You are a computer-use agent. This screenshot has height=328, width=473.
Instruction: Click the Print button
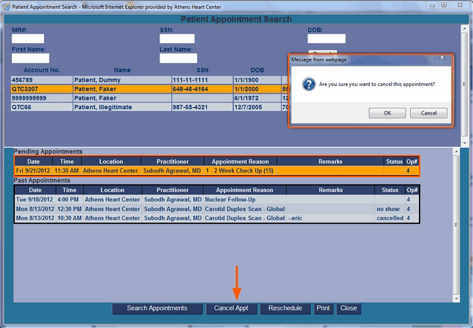(323, 308)
